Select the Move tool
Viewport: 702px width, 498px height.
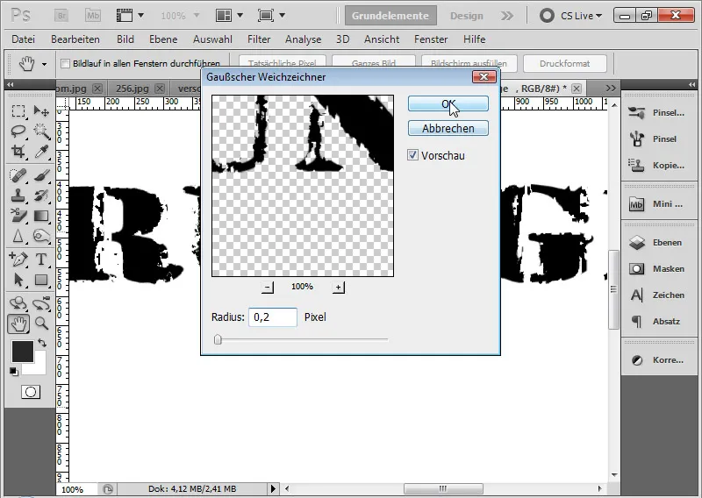click(x=41, y=110)
